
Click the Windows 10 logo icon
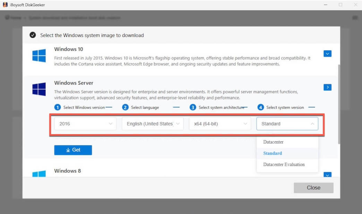tap(39, 55)
